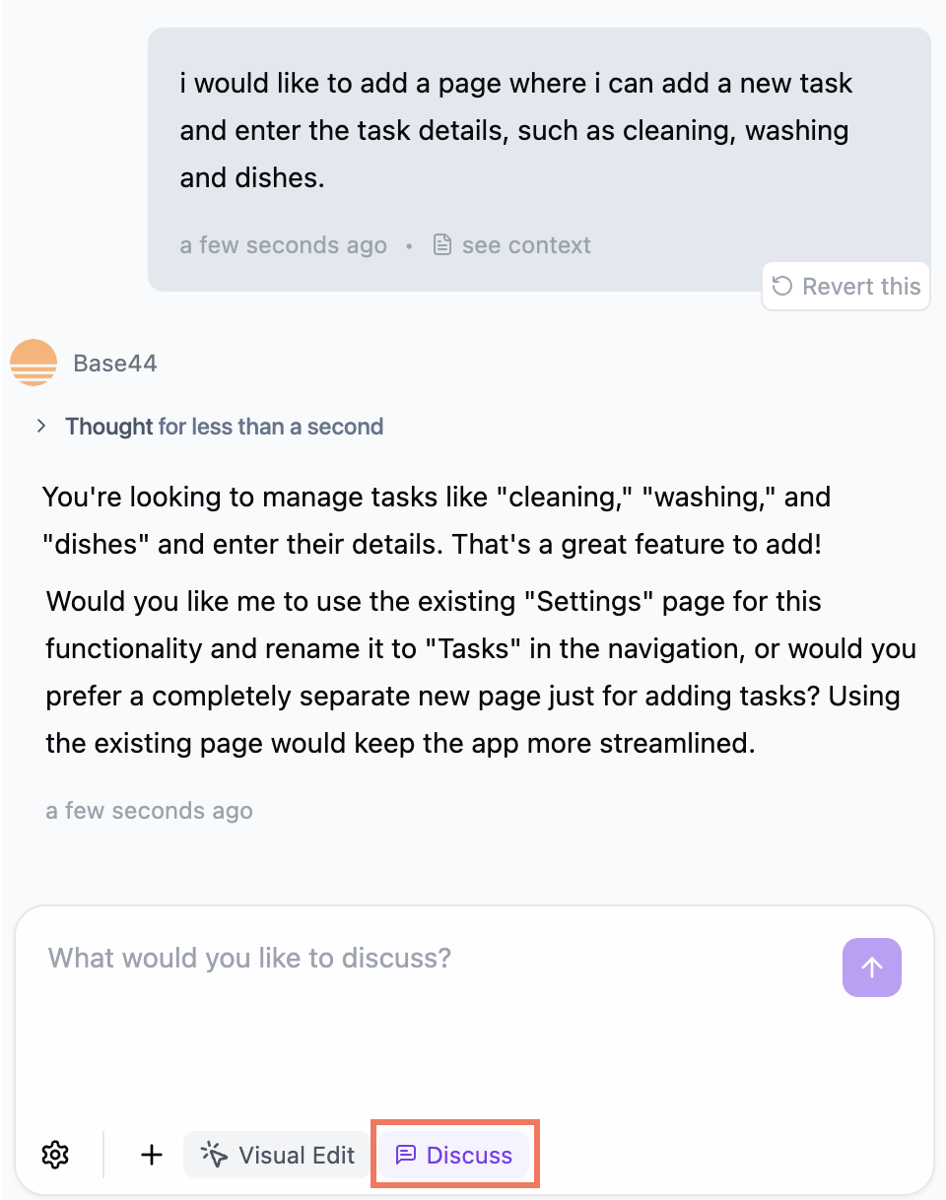
Task: Click the chevron beside Thought
Action: pyautogui.click(x=41, y=426)
